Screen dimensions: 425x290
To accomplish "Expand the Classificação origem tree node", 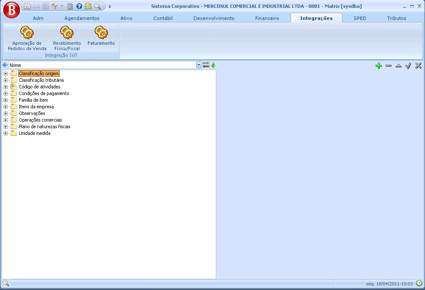I will (x=6, y=73).
